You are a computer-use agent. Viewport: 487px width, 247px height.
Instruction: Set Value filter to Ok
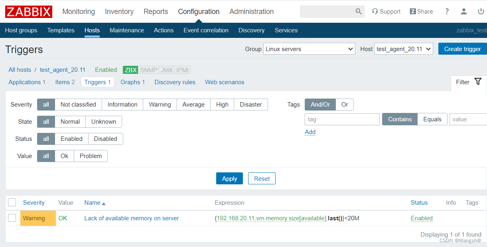pos(65,156)
